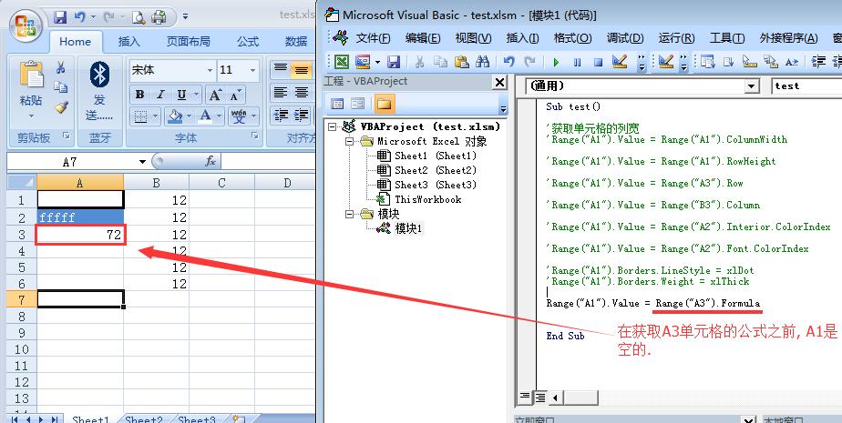
Task: Click the quick print icon in Excel
Action: tap(159, 17)
